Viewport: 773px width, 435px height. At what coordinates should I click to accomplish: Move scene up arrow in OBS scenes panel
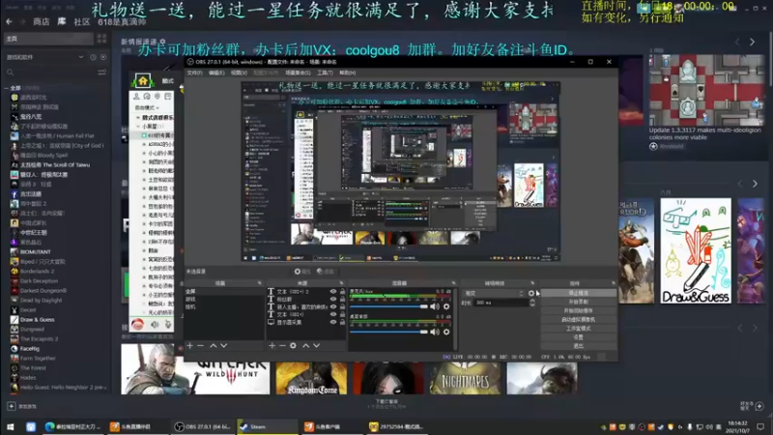(x=213, y=346)
